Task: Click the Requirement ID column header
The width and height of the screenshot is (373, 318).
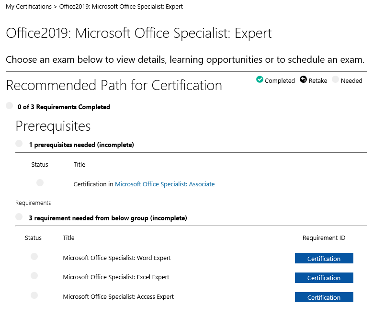Action: point(324,238)
